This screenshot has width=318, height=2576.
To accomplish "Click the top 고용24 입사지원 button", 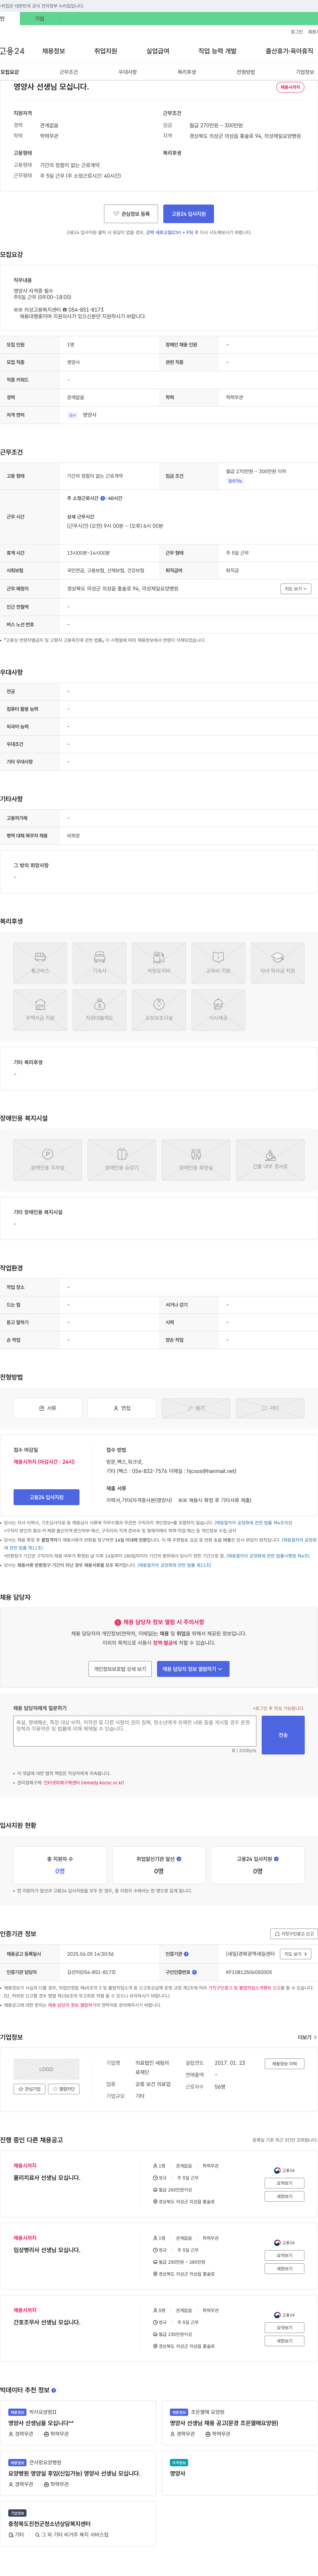I will (188, 214).
